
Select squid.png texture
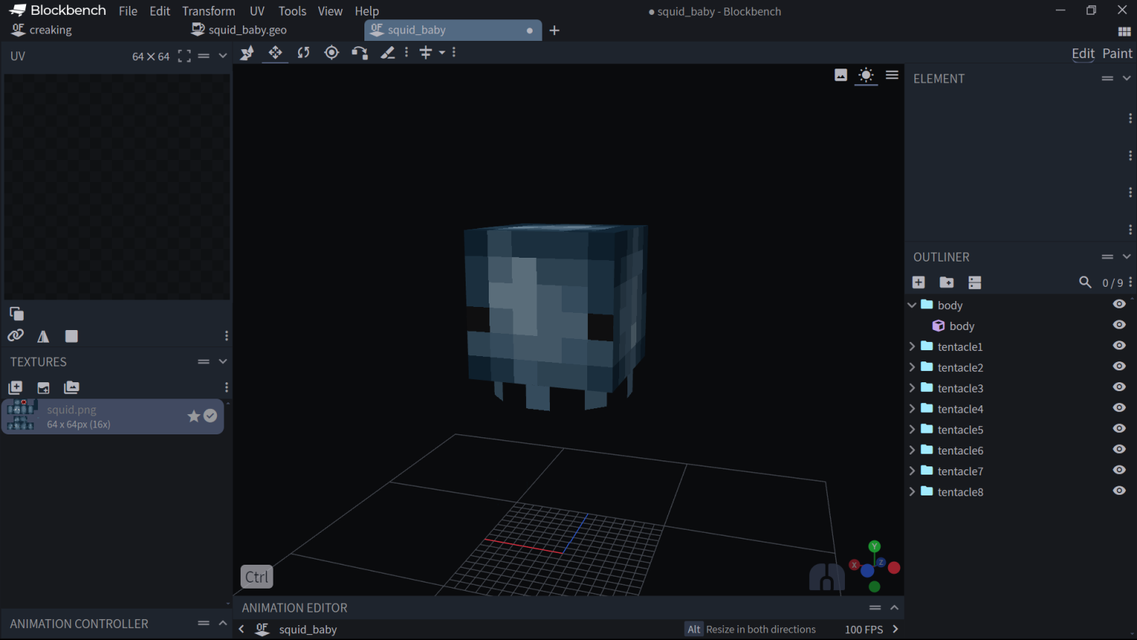coord(113,416)
